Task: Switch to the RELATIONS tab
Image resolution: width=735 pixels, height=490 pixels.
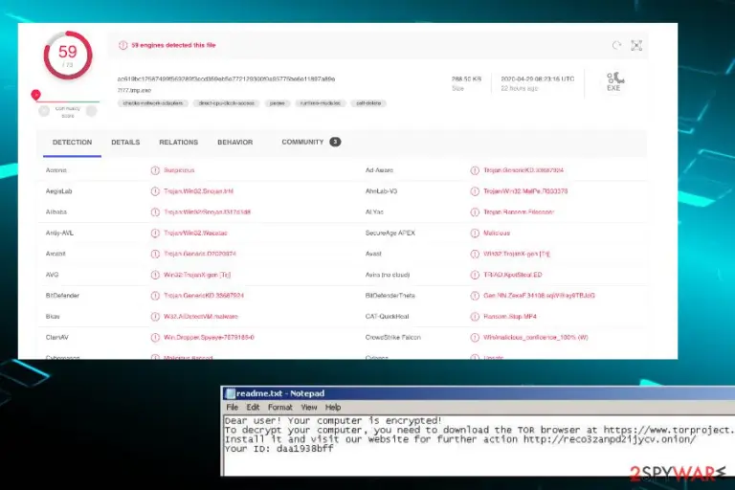Action: (x=179, y=142)
